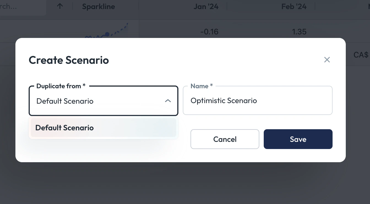Close the Create Scenario dialog with X
The width and height of the screenshot is (370, 204).
coord(327,60)
